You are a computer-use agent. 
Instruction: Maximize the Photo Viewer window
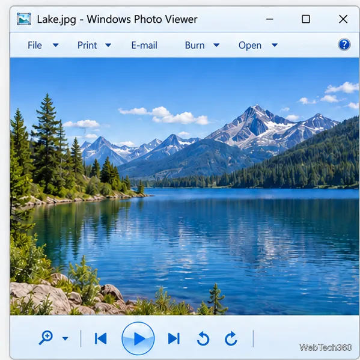coord(306,19)
